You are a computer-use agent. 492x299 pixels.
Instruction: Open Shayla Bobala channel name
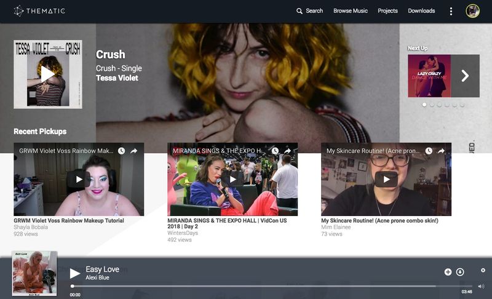click(31, 227)
